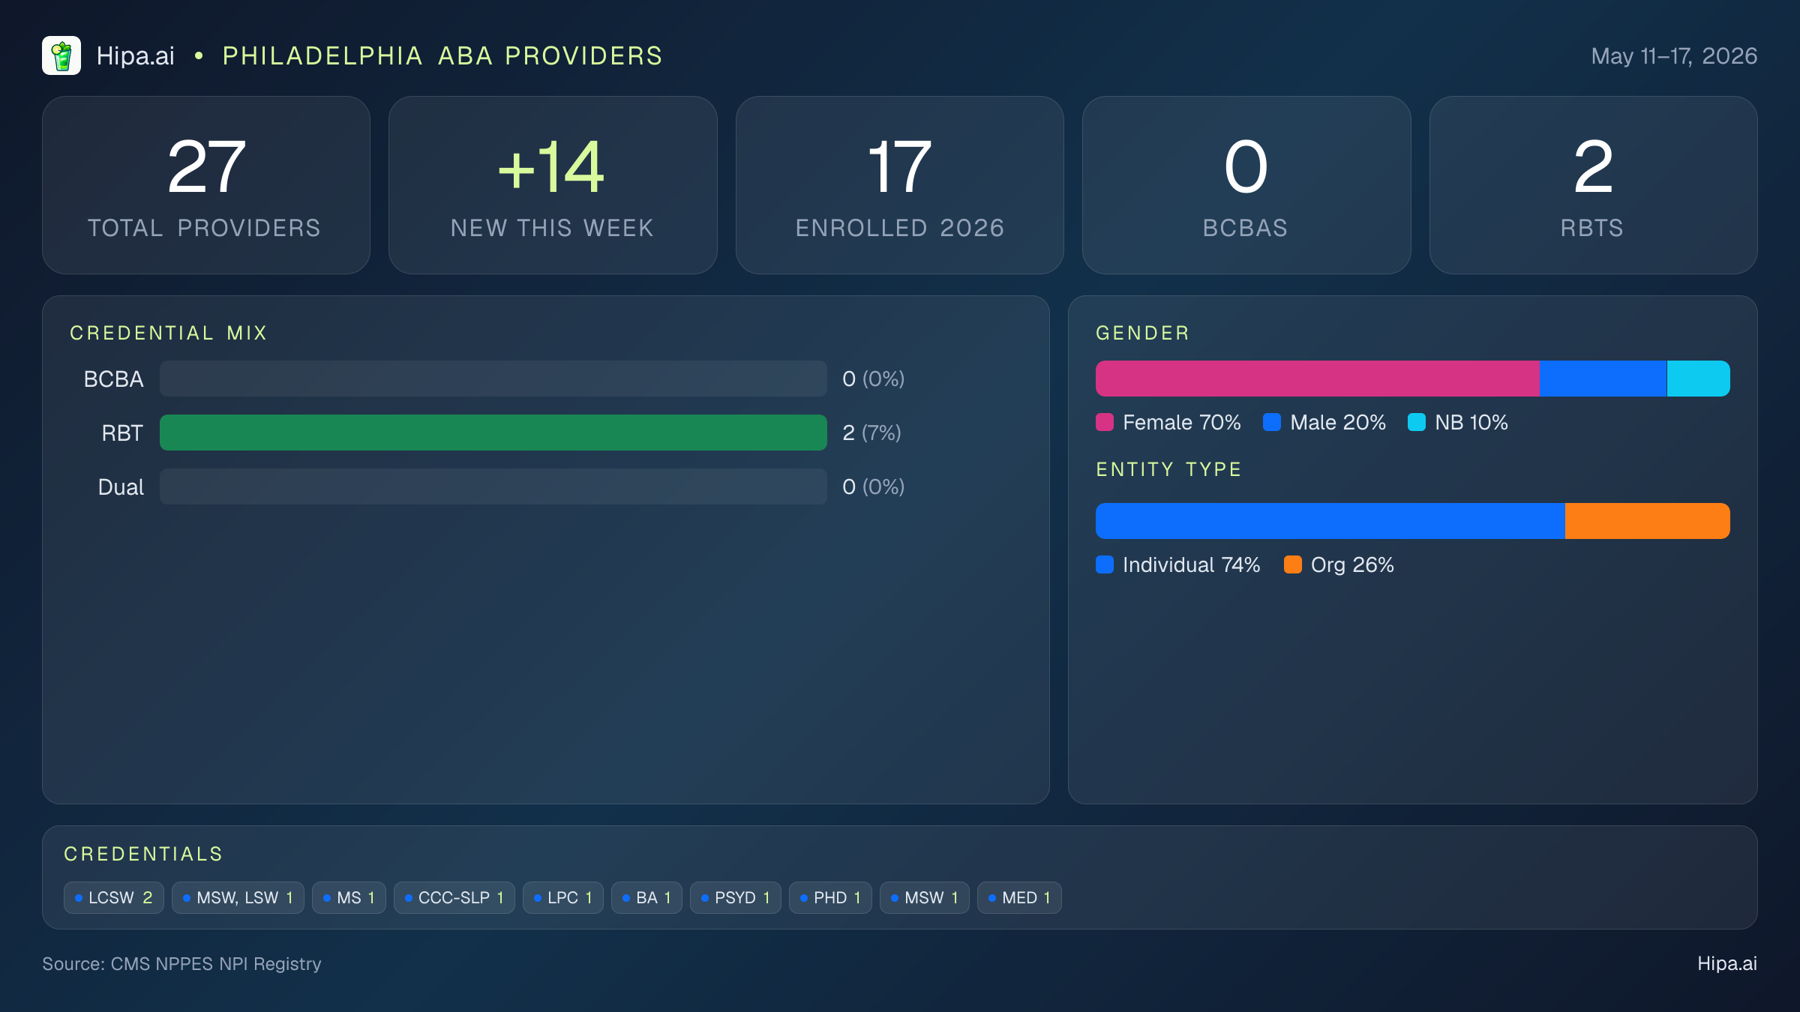Viewport: 1800px width, 1012px height.
Task: Click the Entity Type heading
Action: [x=1168, y=469]
